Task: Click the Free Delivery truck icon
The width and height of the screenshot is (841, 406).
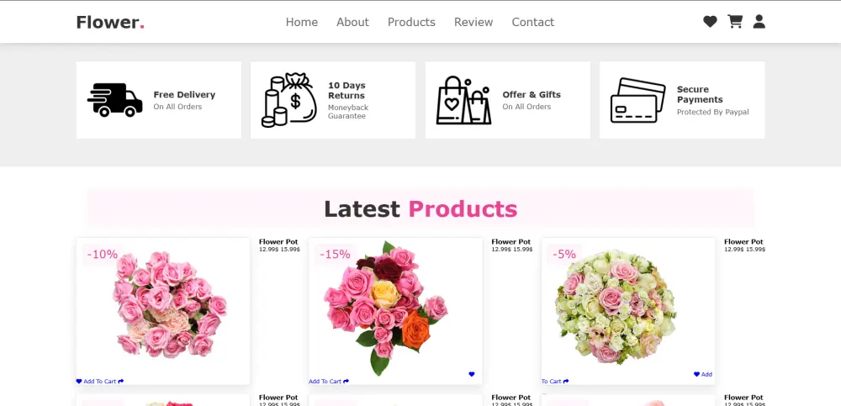Action: tap(114, 100)
